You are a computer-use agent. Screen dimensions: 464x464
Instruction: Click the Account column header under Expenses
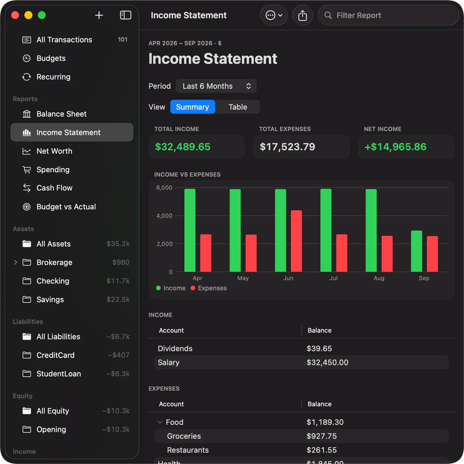[x=171, y=404]
